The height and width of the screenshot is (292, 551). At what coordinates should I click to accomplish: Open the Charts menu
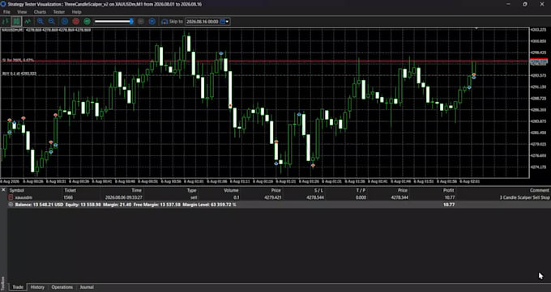pyautogui.click(x=40, y=12)
